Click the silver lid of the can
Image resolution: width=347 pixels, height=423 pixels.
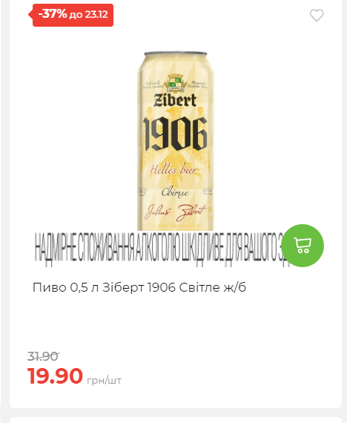pos(176,53)
